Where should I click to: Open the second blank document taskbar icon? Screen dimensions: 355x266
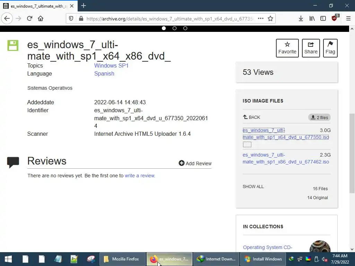click(x=42, y=259)
